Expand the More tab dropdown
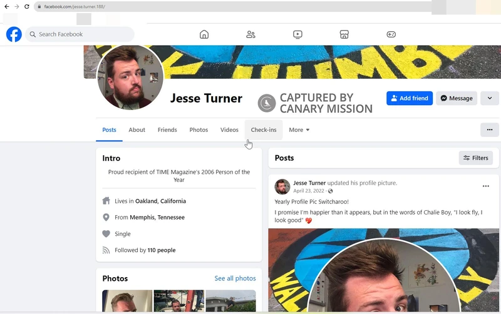The image size is (501, 314). point(299,130)
